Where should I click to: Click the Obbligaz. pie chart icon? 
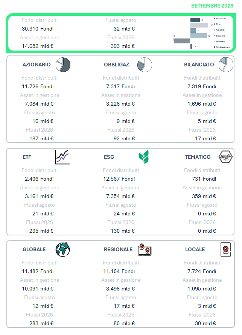click(x=145, y=65)
